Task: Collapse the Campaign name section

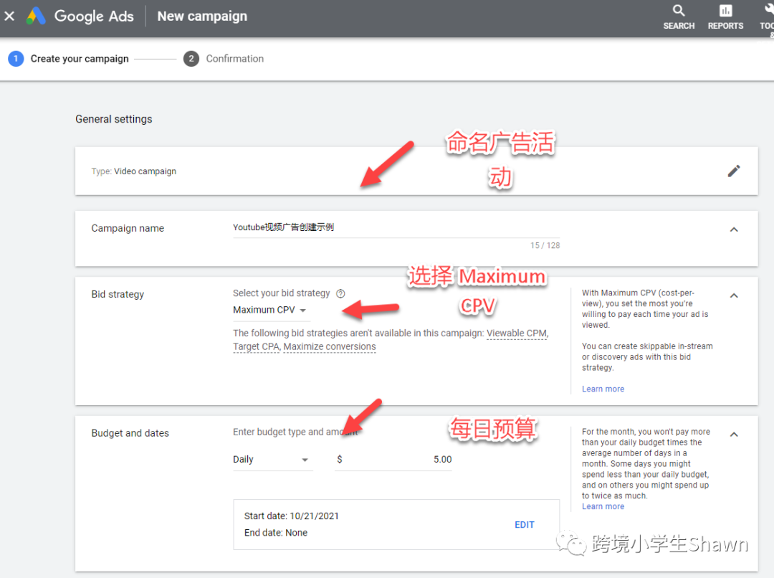Action: pyautogui.click(x=733, y=229)
